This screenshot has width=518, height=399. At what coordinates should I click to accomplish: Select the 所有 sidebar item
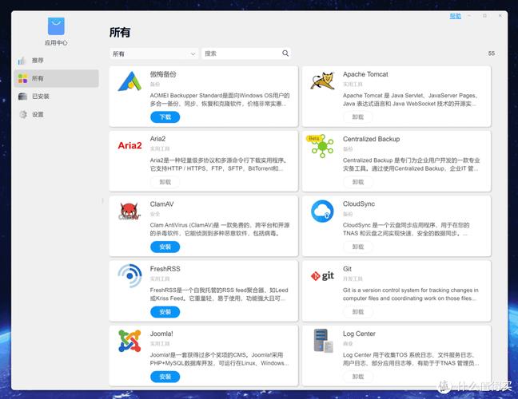coord(56,78)
